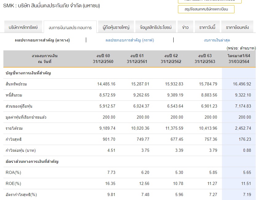Open the ข่าว news tab
257x200 pixels.
pos(185,27)
